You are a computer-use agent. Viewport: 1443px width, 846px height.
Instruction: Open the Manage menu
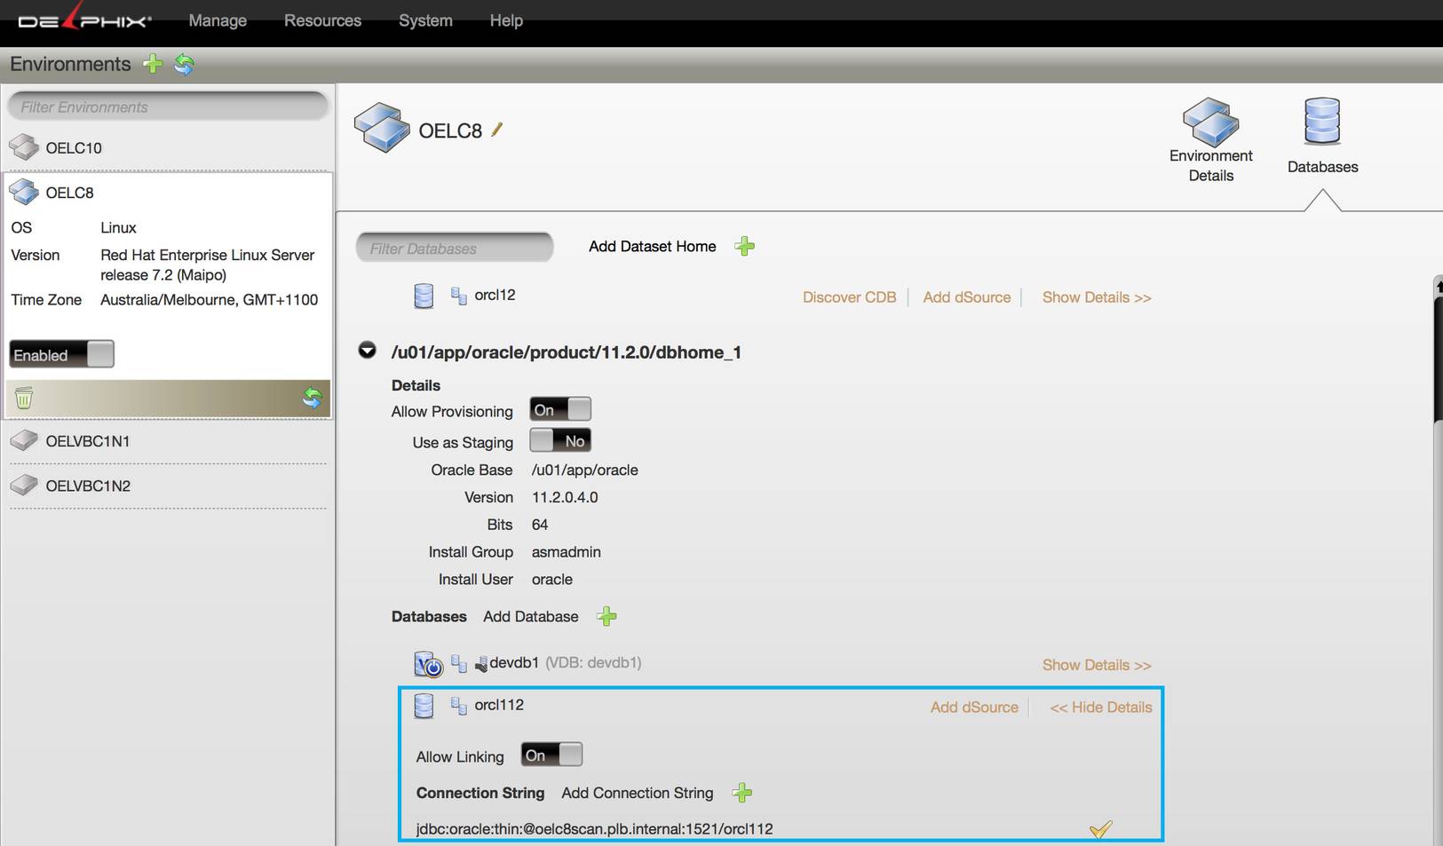[x=217, y=20]
